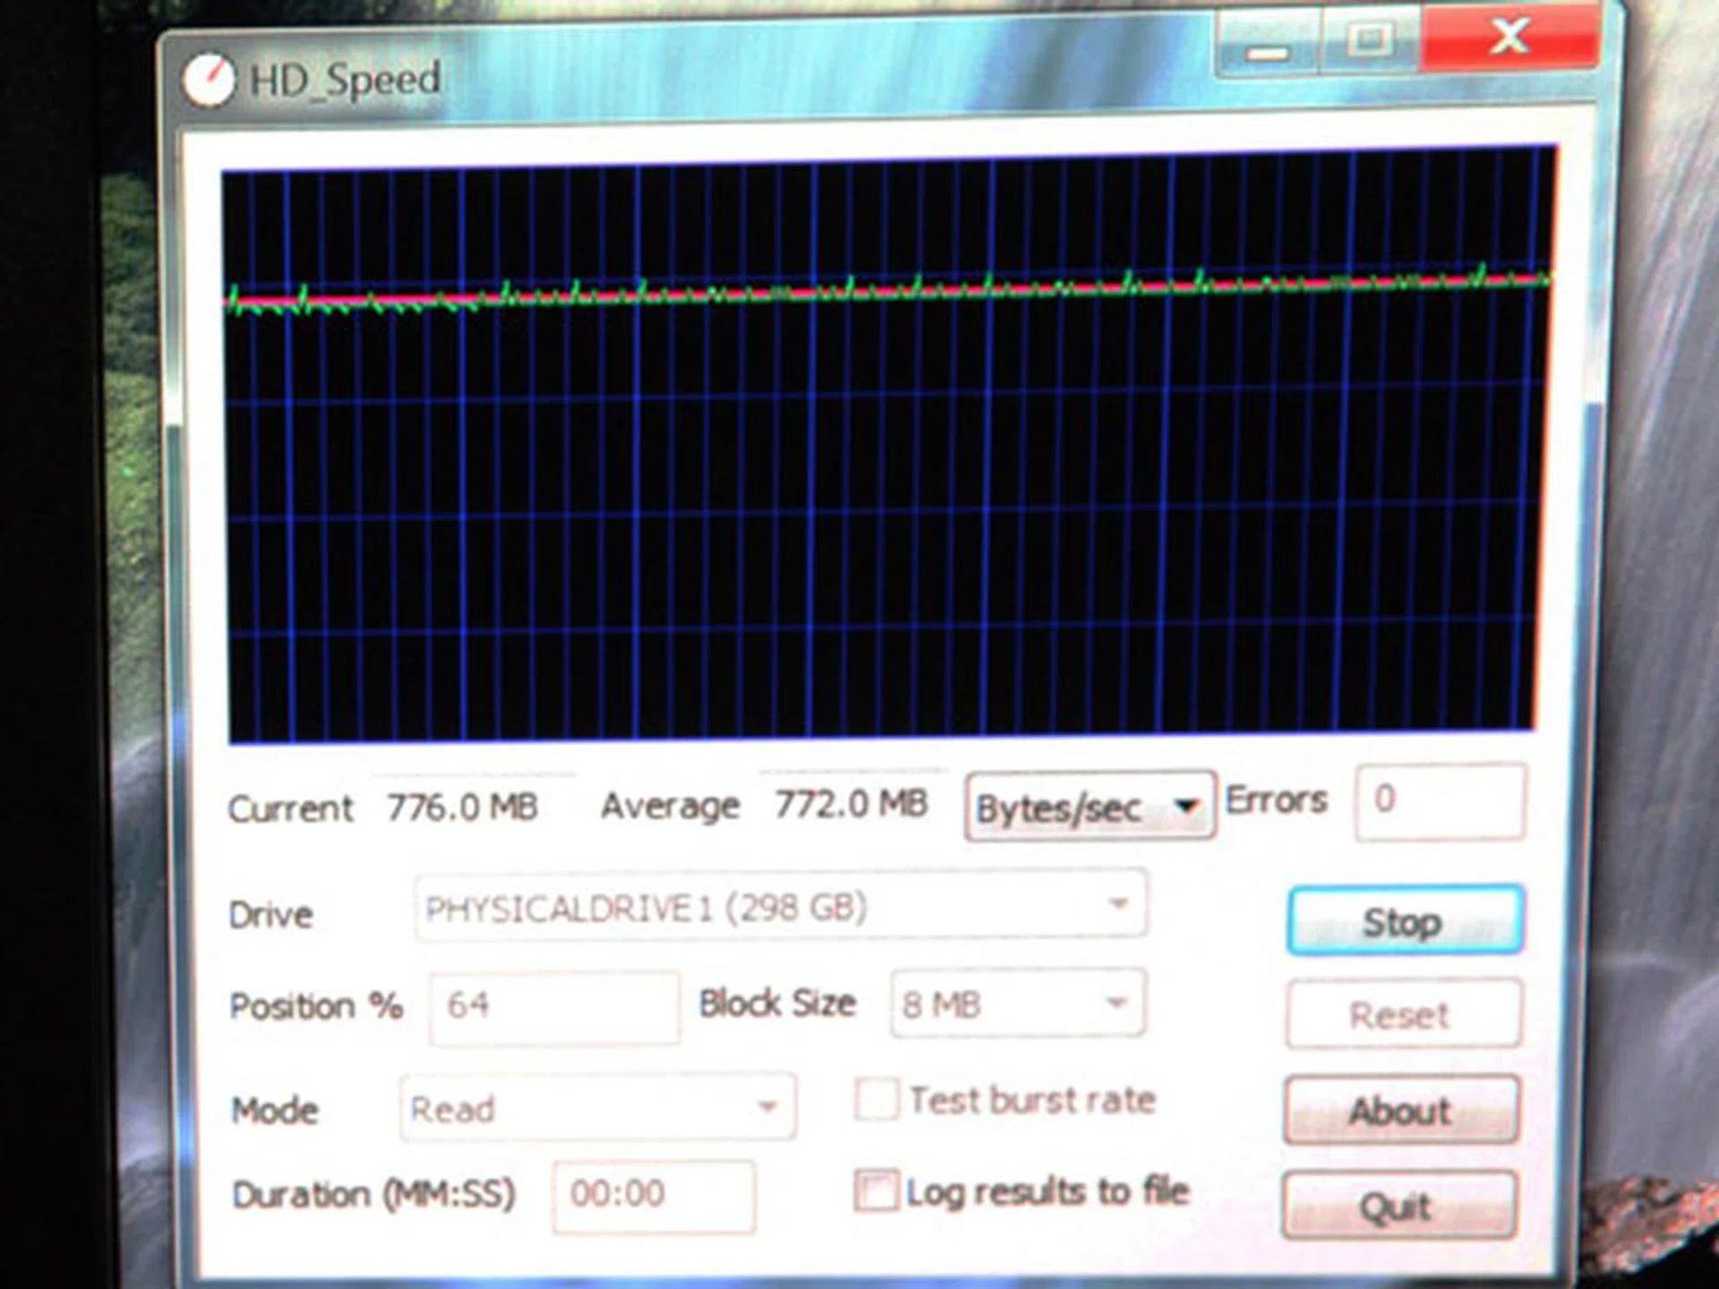This screenshot has height=1289, width=1719.
Task: Check Log results to file
Action: pos(875,1191)
